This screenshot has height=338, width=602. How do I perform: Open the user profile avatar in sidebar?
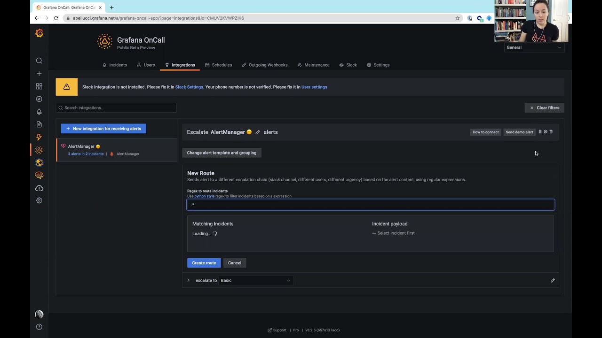pyautogui.click(x=39, y=315)
